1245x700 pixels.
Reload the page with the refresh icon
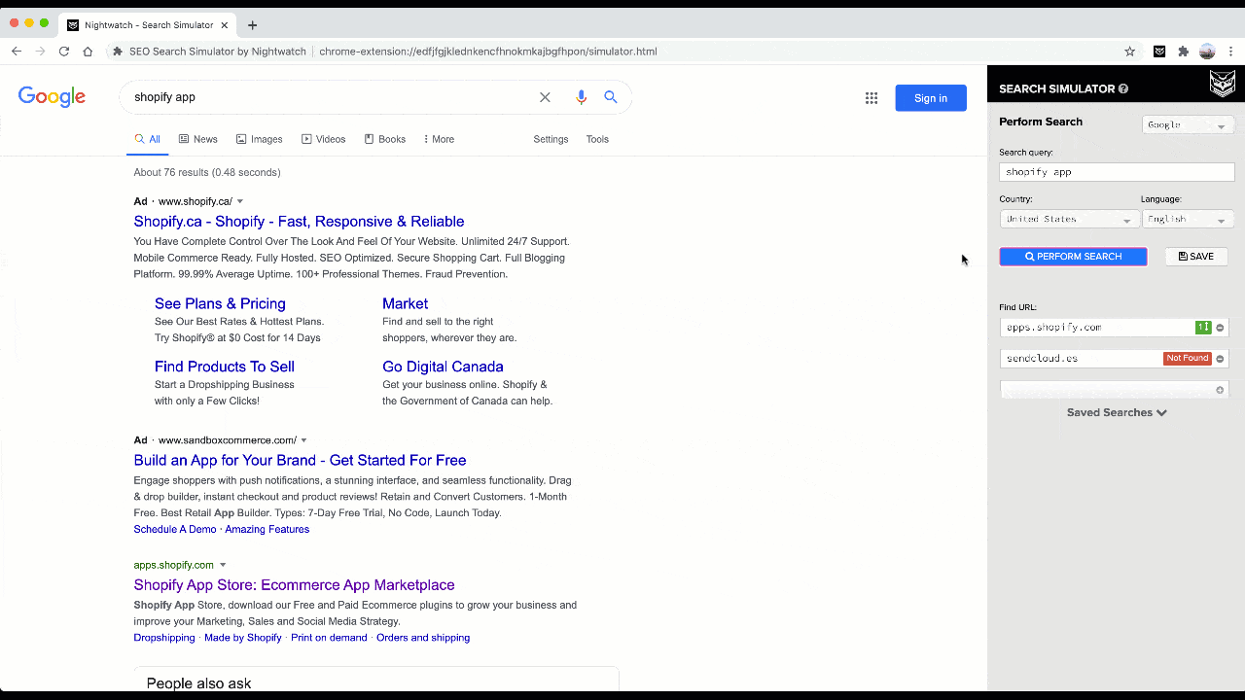(x=63, y=51)
